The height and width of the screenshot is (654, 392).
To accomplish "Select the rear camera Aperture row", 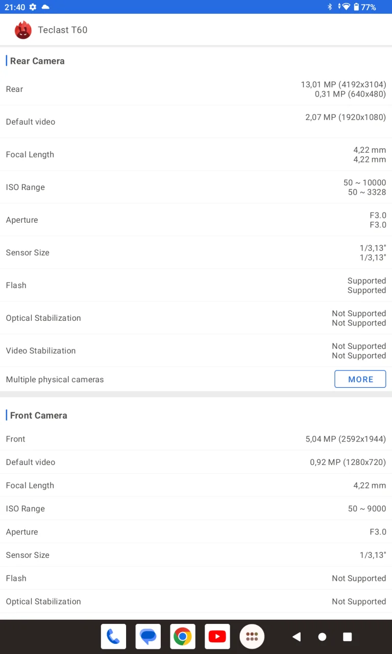I will tap(196, 220).
